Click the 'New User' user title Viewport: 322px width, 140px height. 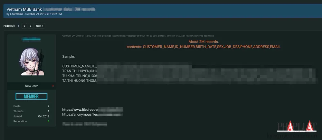(x=32, y=86)
